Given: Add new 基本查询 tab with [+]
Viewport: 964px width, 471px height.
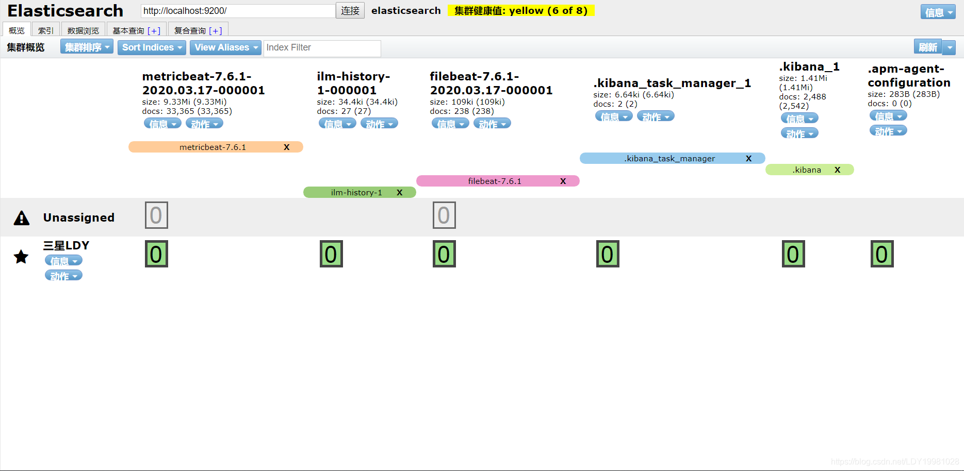Looking at the screenshot, I should [154, 31].
